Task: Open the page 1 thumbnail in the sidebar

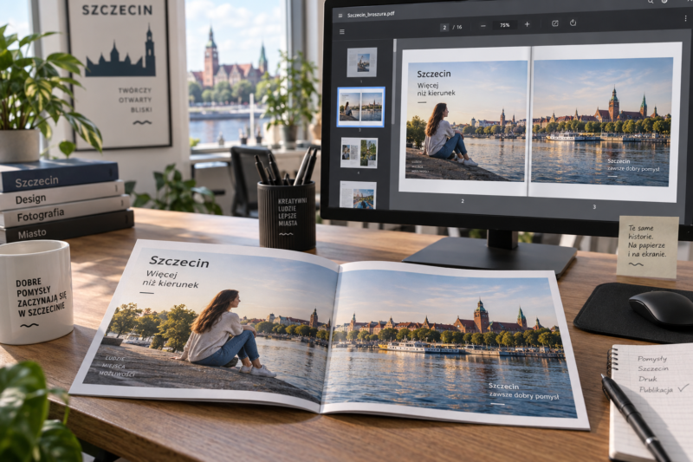Action: (x=362, y=62)
